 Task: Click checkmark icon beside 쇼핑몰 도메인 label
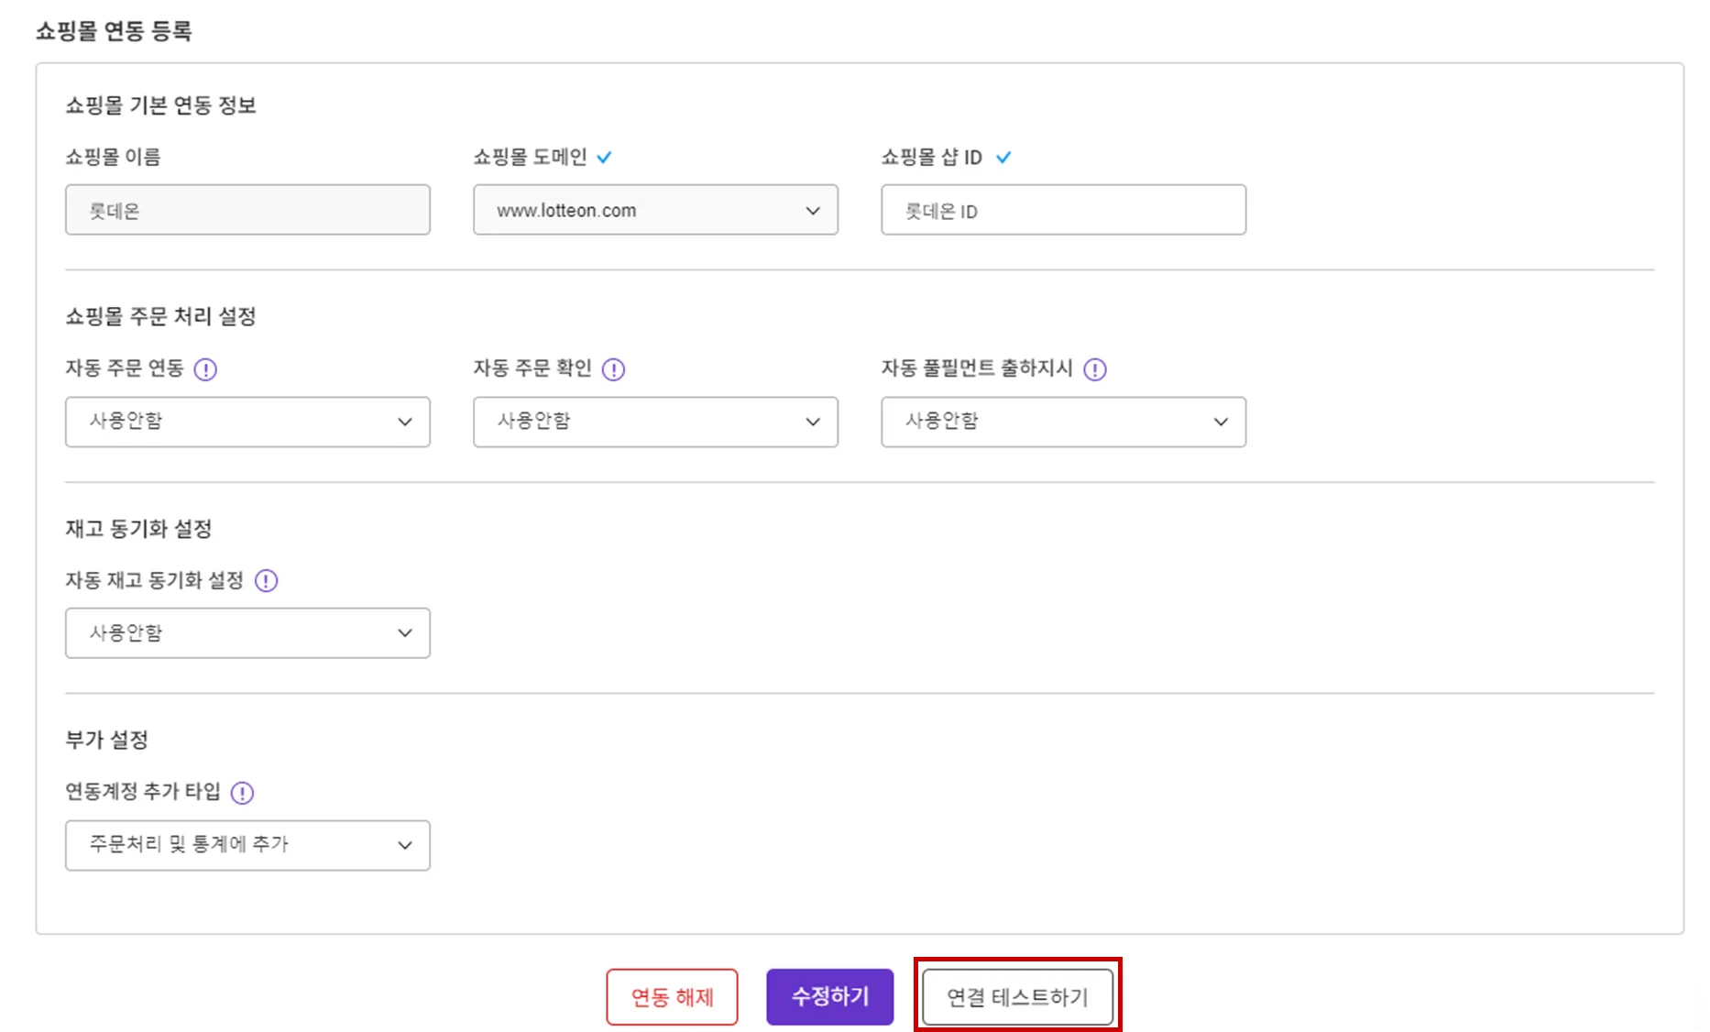605,158
